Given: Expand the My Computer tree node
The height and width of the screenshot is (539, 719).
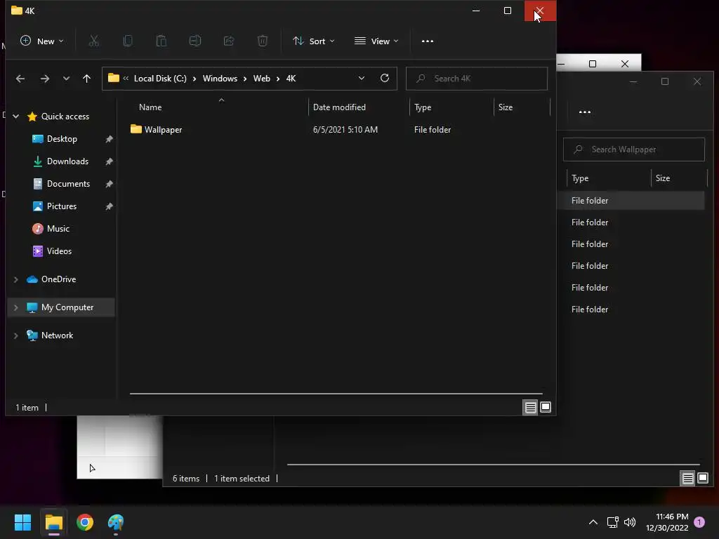Looking at the screenshot, I should click(15, 307).
